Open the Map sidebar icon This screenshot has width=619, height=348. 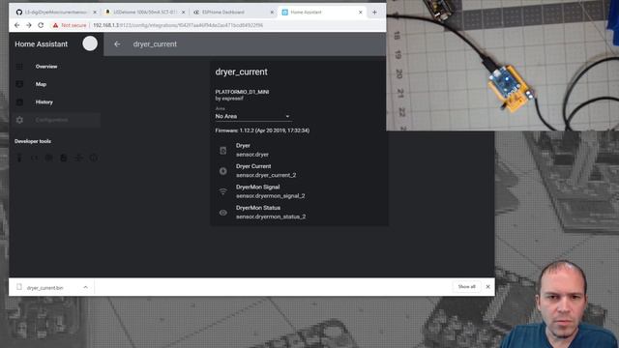coord(19,84)
